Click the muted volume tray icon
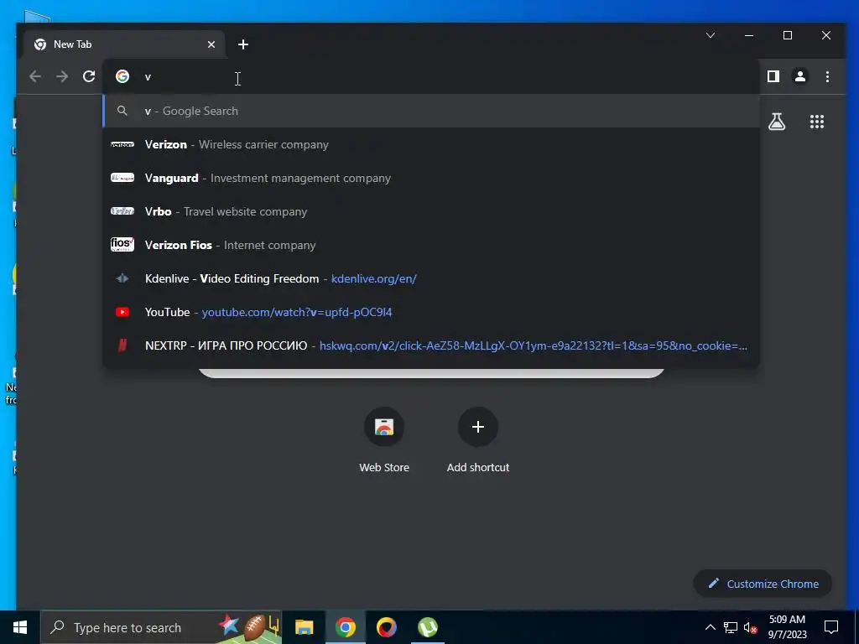Viewport: 859px width, 644px height. (751, 627)
